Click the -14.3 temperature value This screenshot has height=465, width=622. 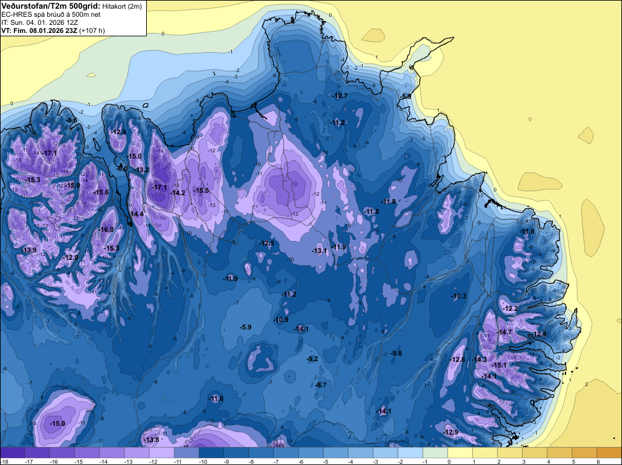click(x=479, y=359)
